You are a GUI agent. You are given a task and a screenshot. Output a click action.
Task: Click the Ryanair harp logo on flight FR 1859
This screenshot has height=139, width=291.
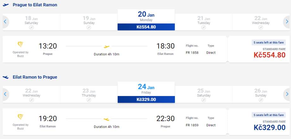[21, 117]
